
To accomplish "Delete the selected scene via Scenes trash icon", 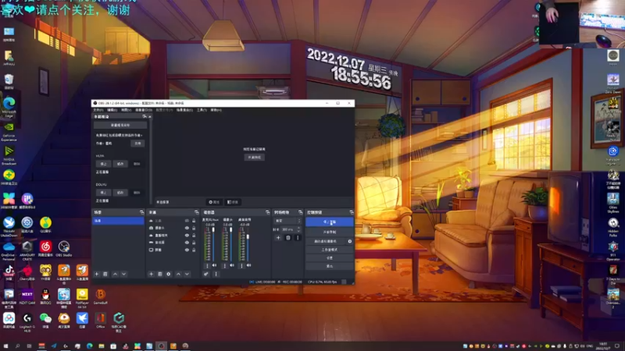I will click(105, 274).
